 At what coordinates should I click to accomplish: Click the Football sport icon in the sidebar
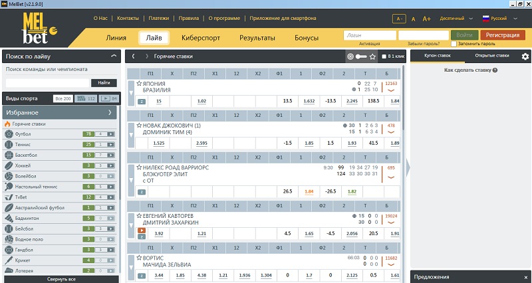[x=7, y=134]
